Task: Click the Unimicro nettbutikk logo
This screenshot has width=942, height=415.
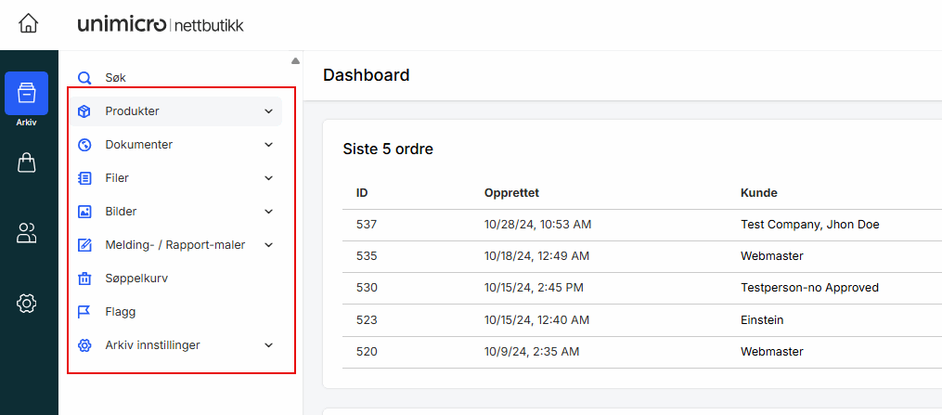Action: [x=161, y=25]
